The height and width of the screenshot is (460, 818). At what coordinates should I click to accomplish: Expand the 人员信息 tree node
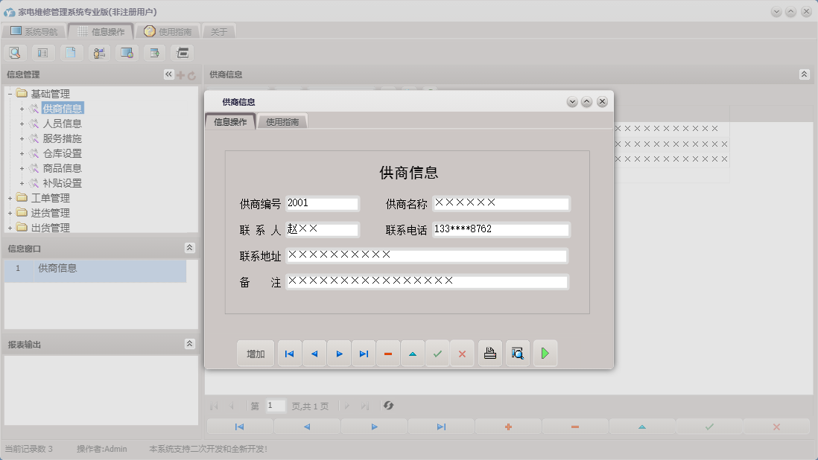pos(20,124)
